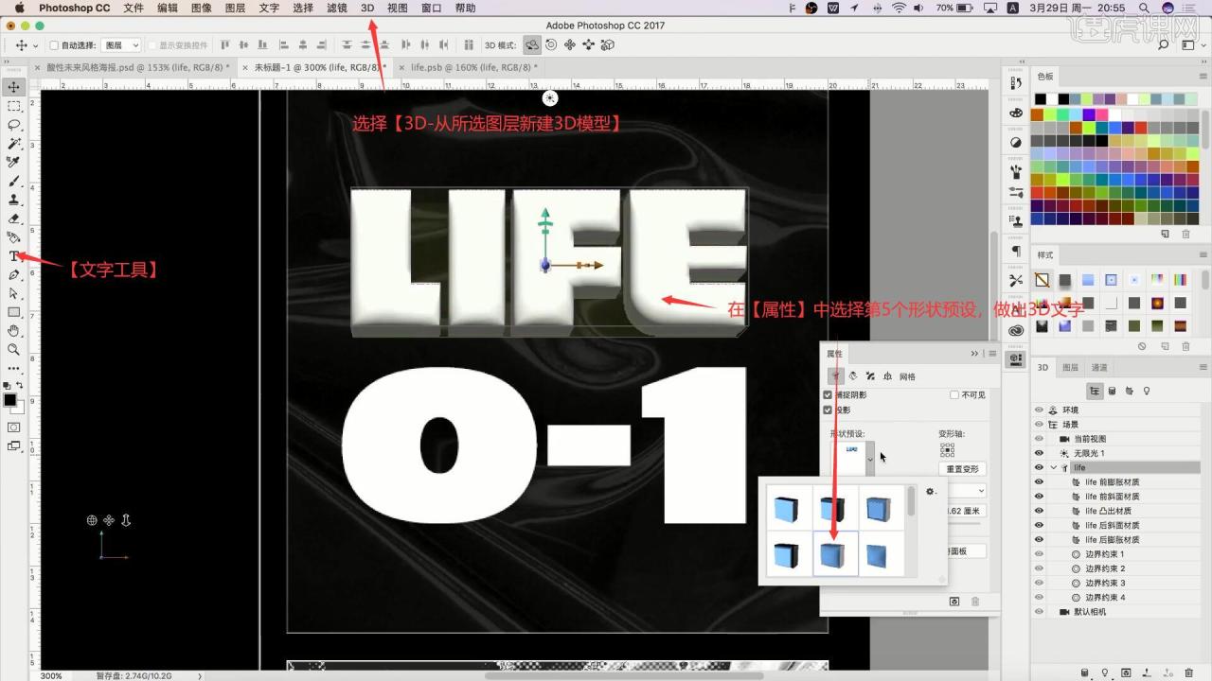Open the Paragraph panel icon

(x=1016, y=251)
